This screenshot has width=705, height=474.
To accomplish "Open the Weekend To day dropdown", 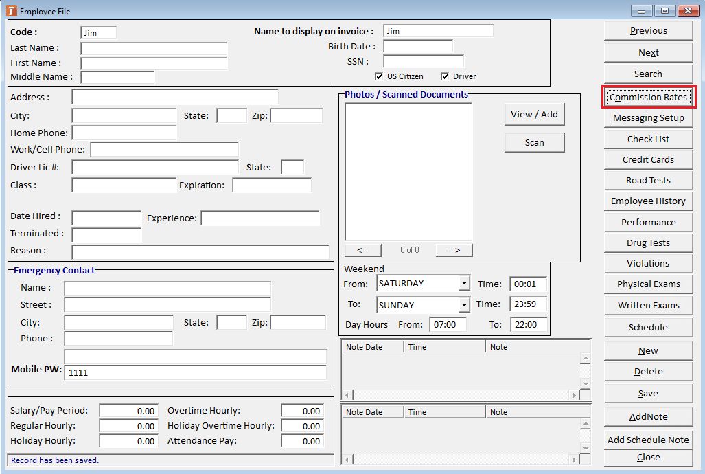I will pos(464,305).
